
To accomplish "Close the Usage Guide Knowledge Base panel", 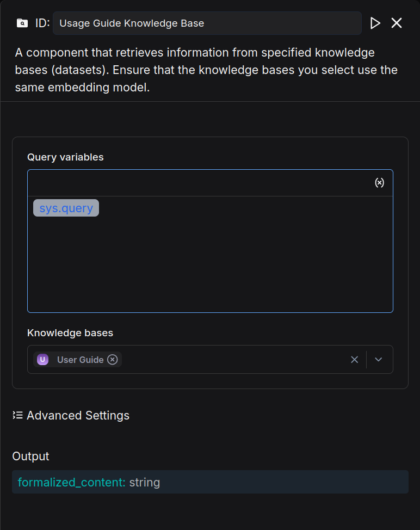I will pos(397,23).
